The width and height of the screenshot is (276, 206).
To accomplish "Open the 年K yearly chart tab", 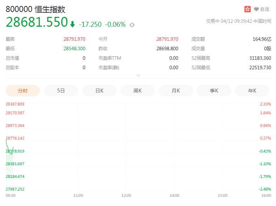I will click(x=252, y=91).
